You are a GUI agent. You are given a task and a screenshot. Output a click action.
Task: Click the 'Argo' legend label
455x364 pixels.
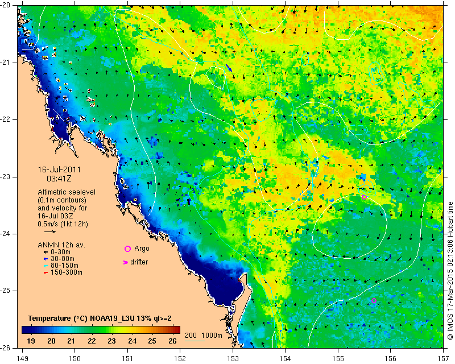(142, 249)
